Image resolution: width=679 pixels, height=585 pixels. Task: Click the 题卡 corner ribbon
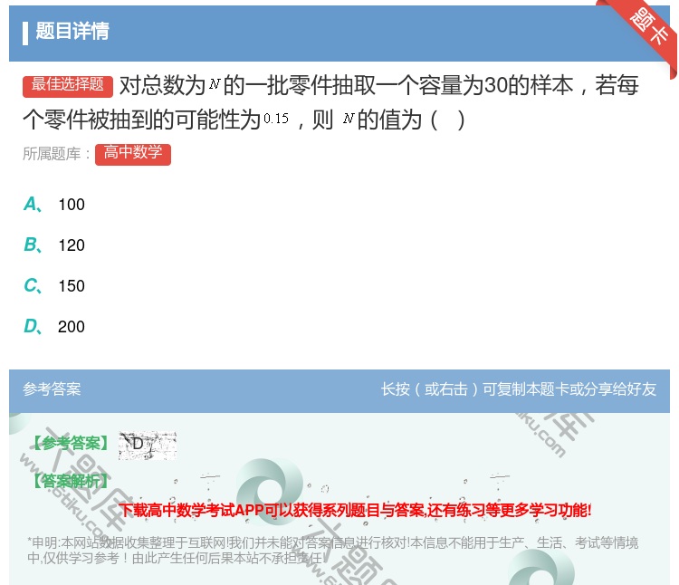tap(648, 26)
